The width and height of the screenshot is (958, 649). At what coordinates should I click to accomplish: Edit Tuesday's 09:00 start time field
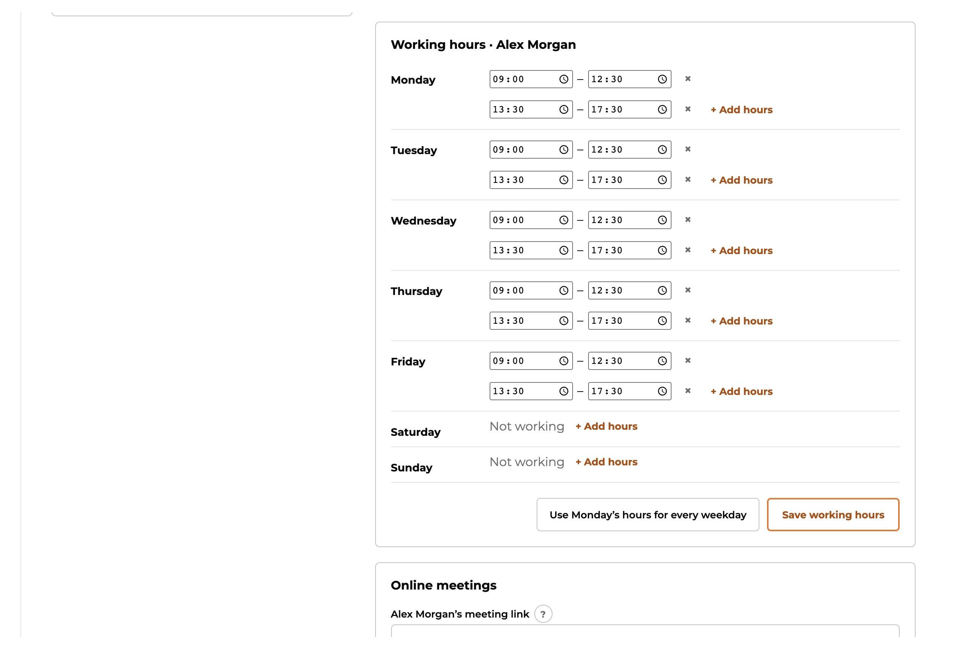(x=531, y=150)
